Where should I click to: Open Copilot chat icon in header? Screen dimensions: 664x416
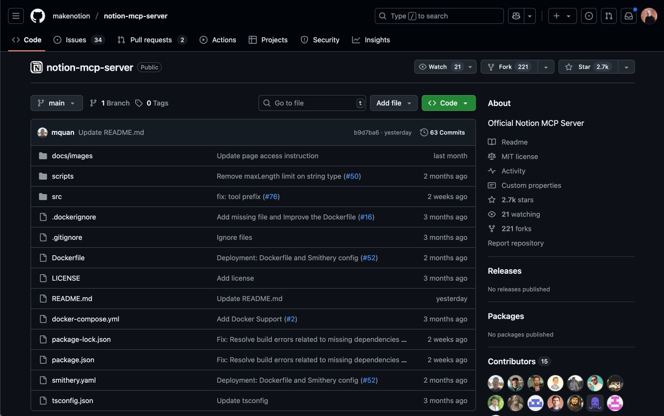516,16
